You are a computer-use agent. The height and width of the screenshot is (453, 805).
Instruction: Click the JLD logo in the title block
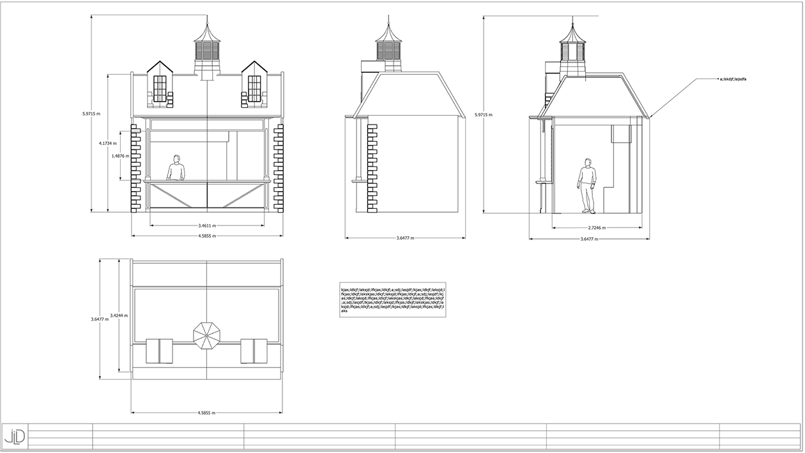pos(15,435)
